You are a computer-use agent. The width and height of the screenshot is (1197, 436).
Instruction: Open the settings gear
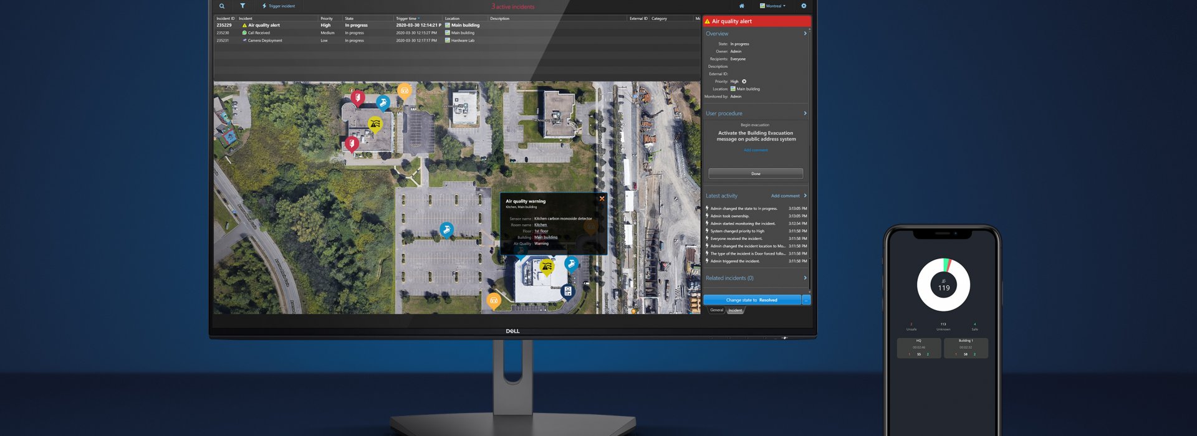coord(804,6)
